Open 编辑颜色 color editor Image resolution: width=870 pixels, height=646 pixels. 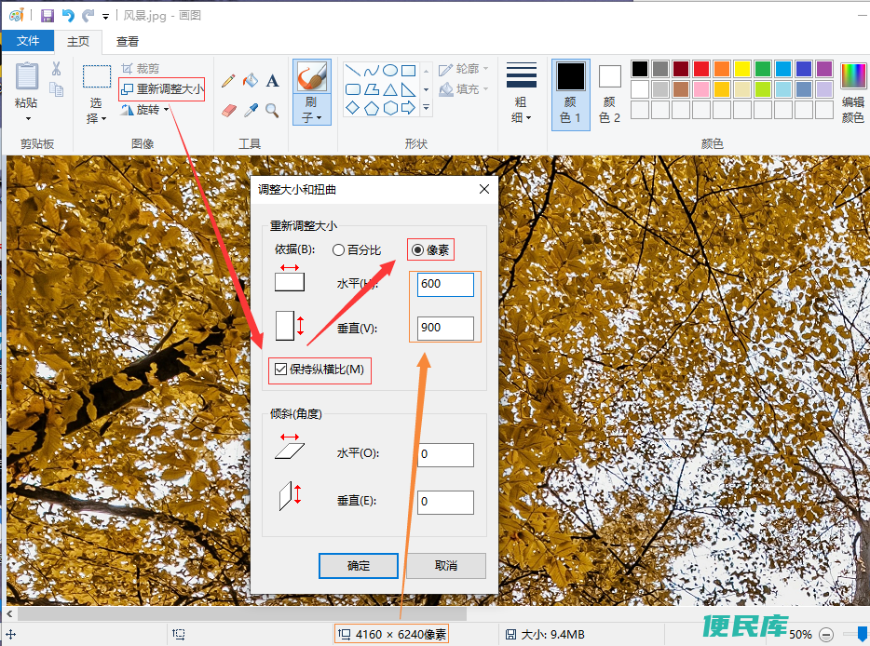pos(853,92)
